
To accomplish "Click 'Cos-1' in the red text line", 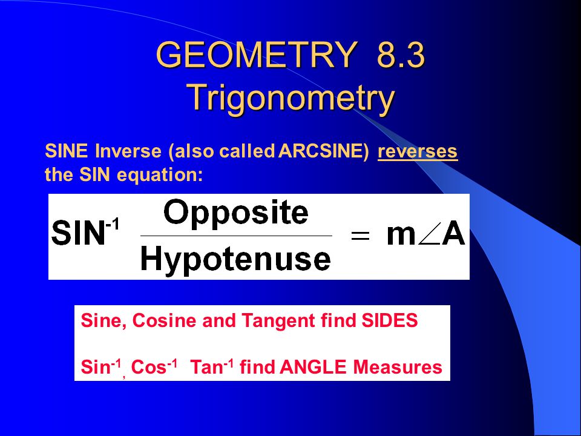I will point(154,367).
